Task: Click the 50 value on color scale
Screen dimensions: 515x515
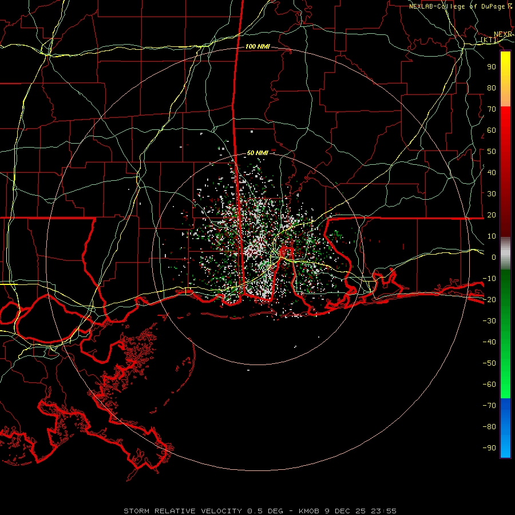Action: [492, 152]
